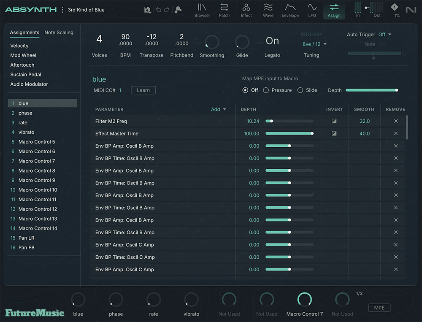Select the Off MPE radio button

click(245, 90)
